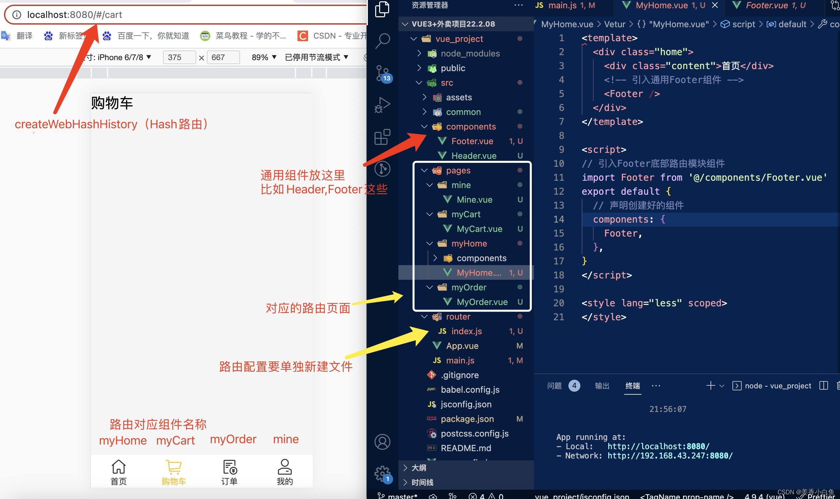
Task: Open the 翻译 translate bookmark
Action: click(17, 36)
